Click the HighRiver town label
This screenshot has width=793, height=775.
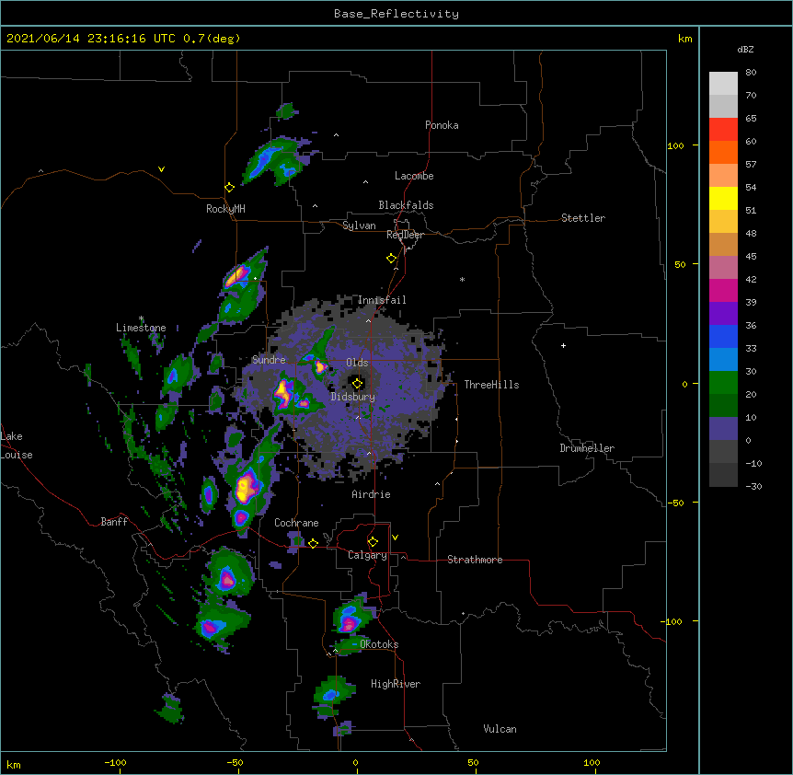coord(396,684)
